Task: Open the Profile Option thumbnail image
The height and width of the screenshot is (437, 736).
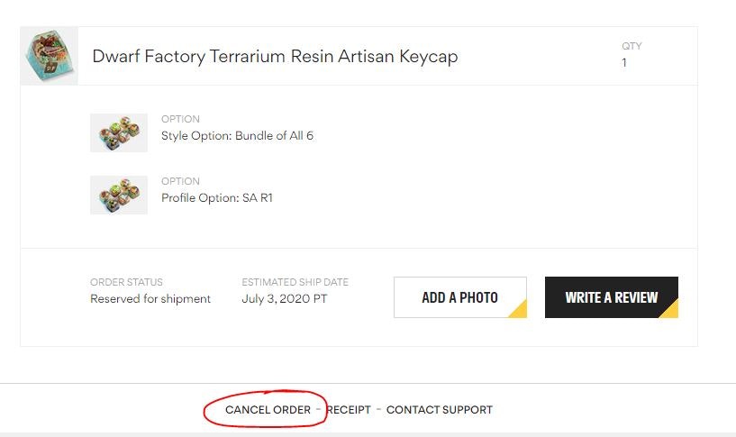Action: tap(119, 195)
